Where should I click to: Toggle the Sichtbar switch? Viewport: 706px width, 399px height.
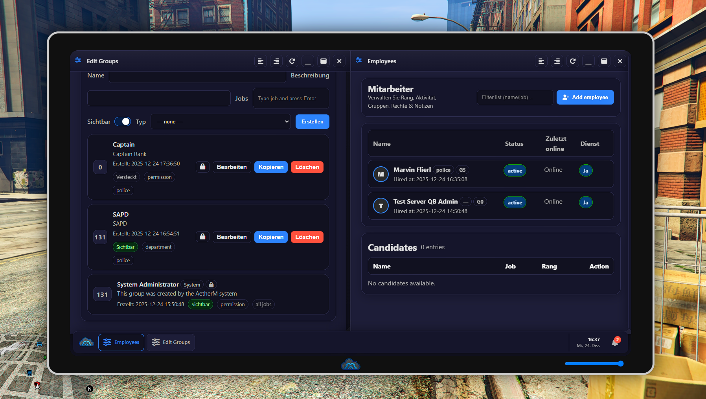tap(123, 122)
